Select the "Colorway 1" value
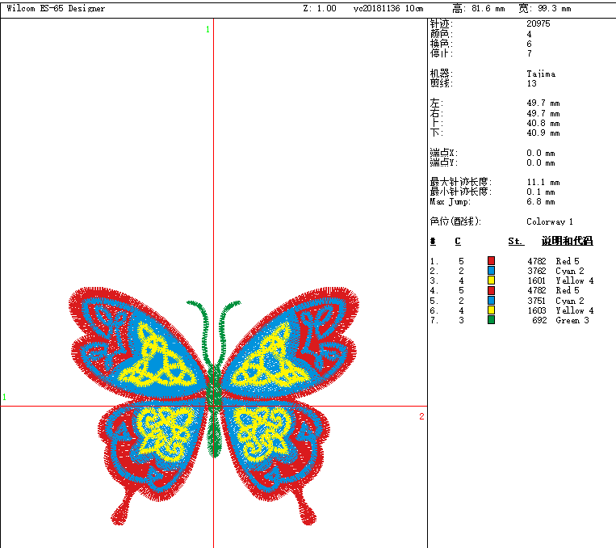This screenshot has height=548, width=616. (550, 221)
